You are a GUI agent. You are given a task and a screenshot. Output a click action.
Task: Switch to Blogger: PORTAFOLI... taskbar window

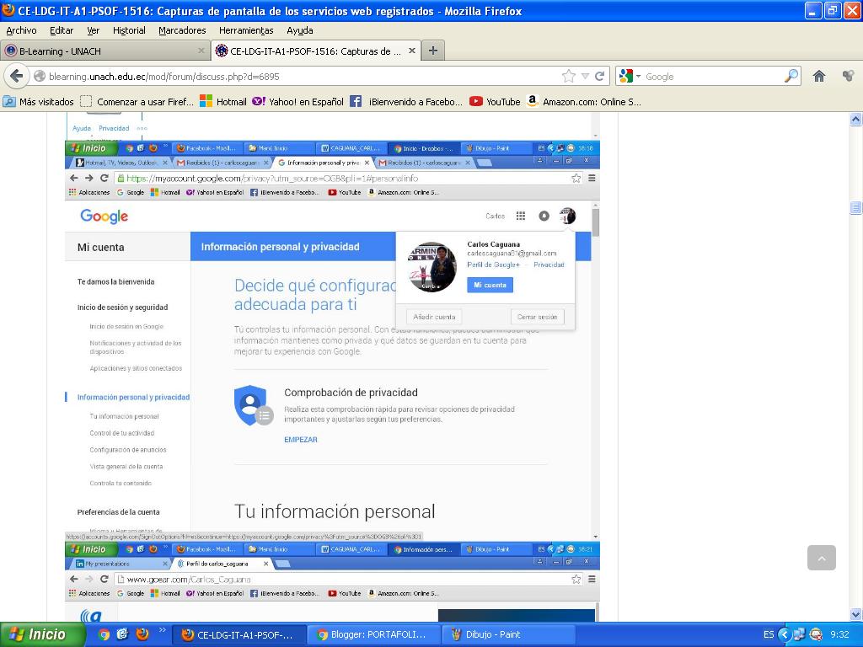point(373,634)
